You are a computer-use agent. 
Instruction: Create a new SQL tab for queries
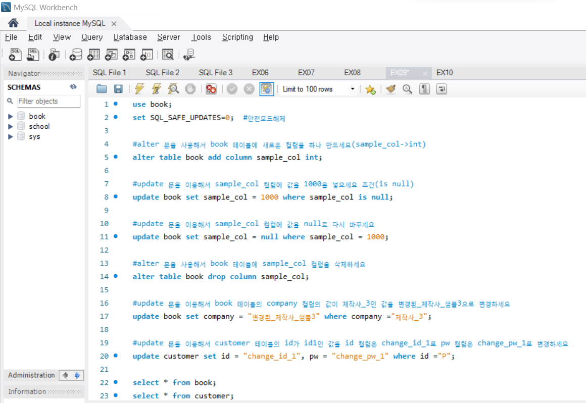coord(15,55)
